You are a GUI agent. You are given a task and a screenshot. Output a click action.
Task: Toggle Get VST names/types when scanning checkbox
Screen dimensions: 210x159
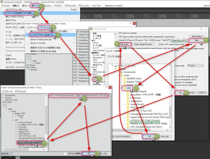pos(159,44)
